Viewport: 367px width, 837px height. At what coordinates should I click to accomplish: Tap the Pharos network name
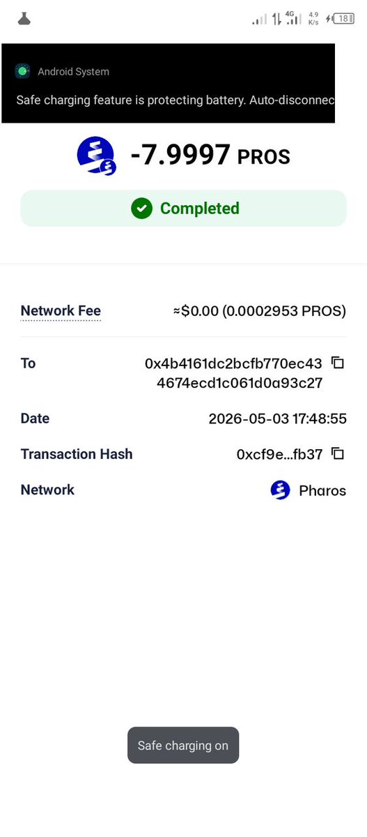pyautogui.click(x=322, y=490)
